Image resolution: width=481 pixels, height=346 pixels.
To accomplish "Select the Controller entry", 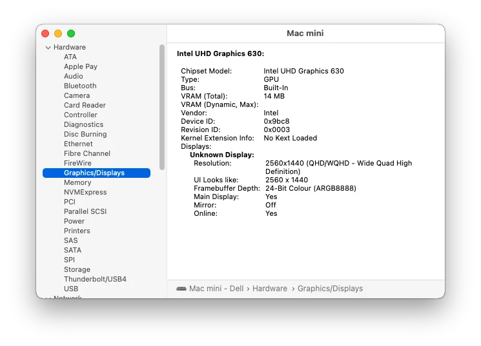I will point(80,115).
